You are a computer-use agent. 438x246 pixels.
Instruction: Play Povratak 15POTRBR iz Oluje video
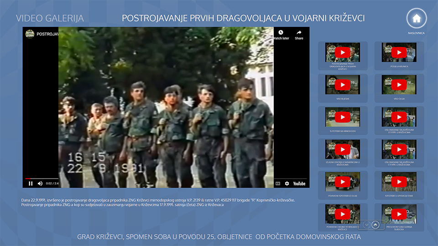(343, 182)
